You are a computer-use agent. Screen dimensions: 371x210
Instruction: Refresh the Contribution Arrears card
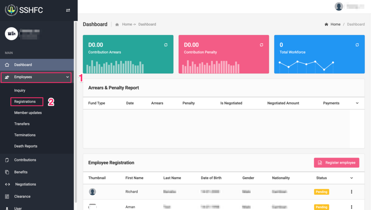166,45
